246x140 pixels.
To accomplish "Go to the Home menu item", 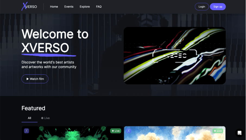I will [x=54, y=7].
